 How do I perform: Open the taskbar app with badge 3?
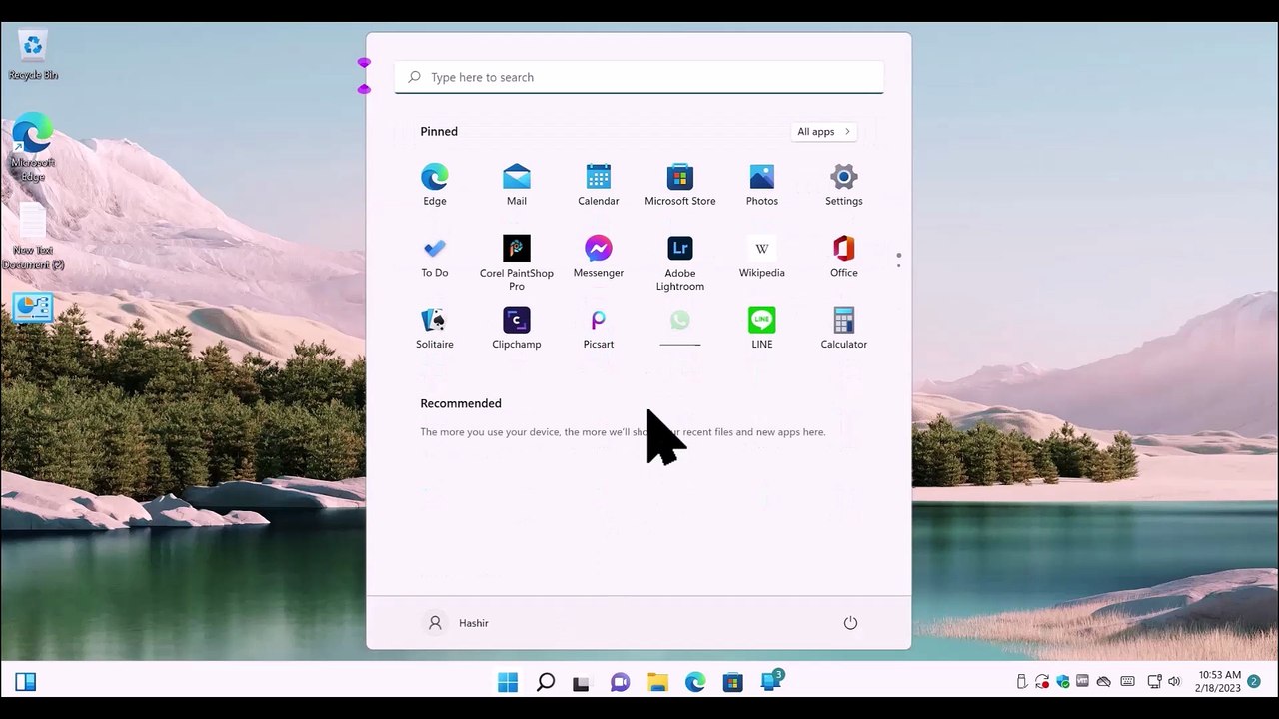(771, 682)
